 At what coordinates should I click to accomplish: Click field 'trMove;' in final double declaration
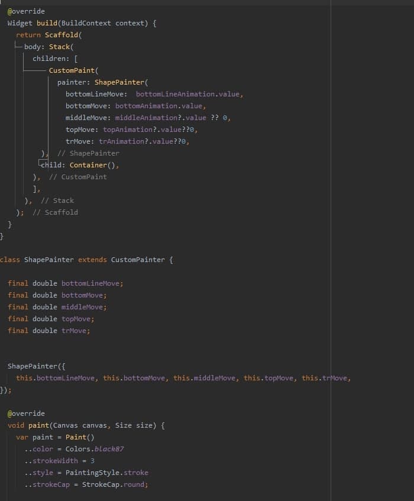(76, 331)
